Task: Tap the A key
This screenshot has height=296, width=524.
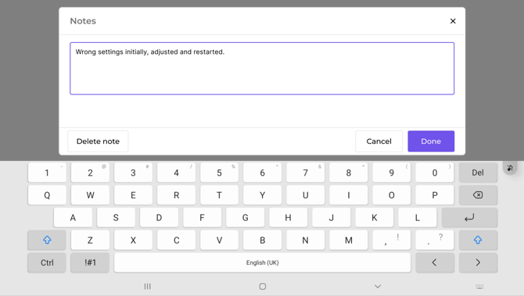Action: (73, 218)
